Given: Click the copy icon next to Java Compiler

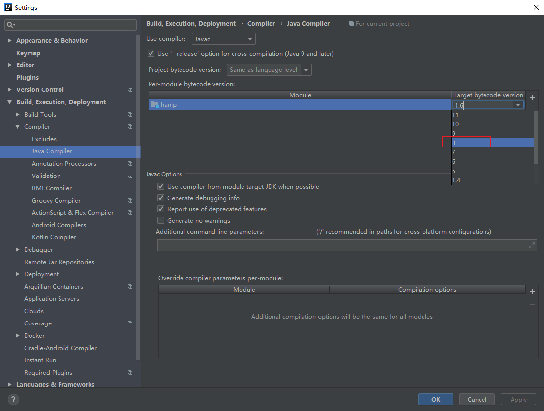Looking at the screenshot, I should tap(130, 151).
